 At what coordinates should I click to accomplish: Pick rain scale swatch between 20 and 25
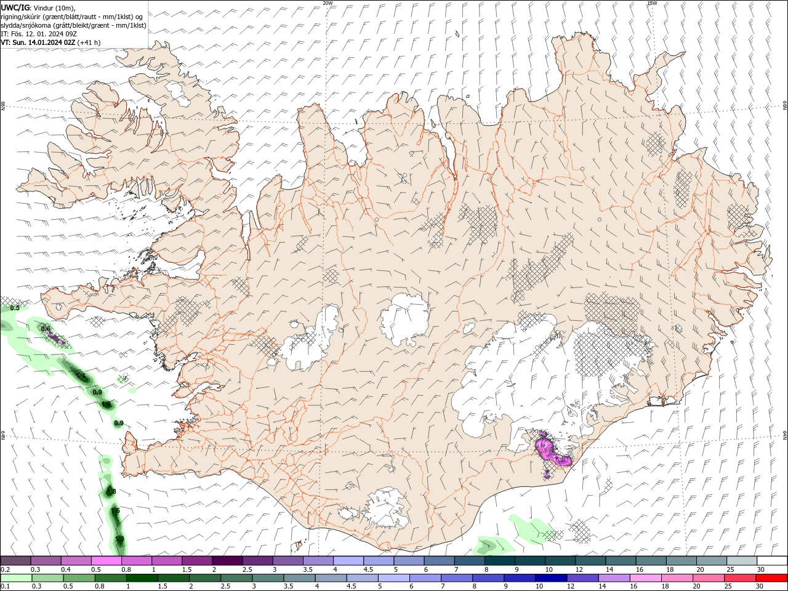(707, 578)
